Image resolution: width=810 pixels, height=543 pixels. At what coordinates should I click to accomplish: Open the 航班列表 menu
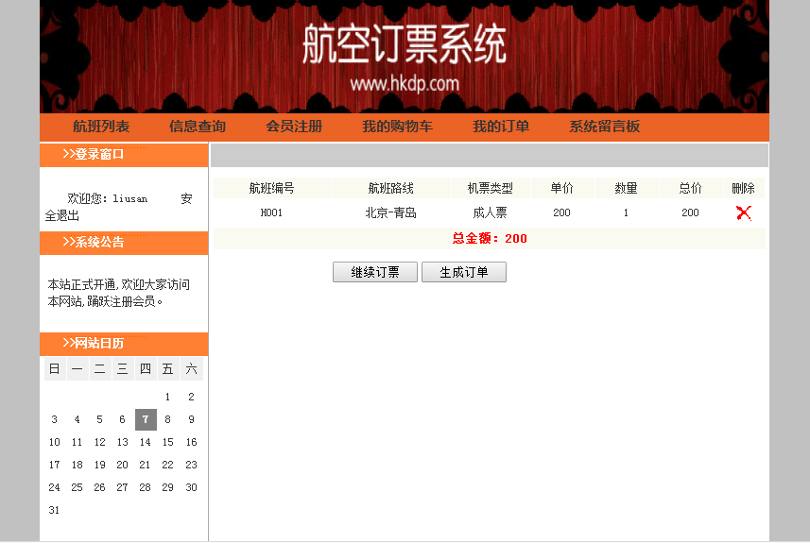pyautogui.click(x=101, y=127)
